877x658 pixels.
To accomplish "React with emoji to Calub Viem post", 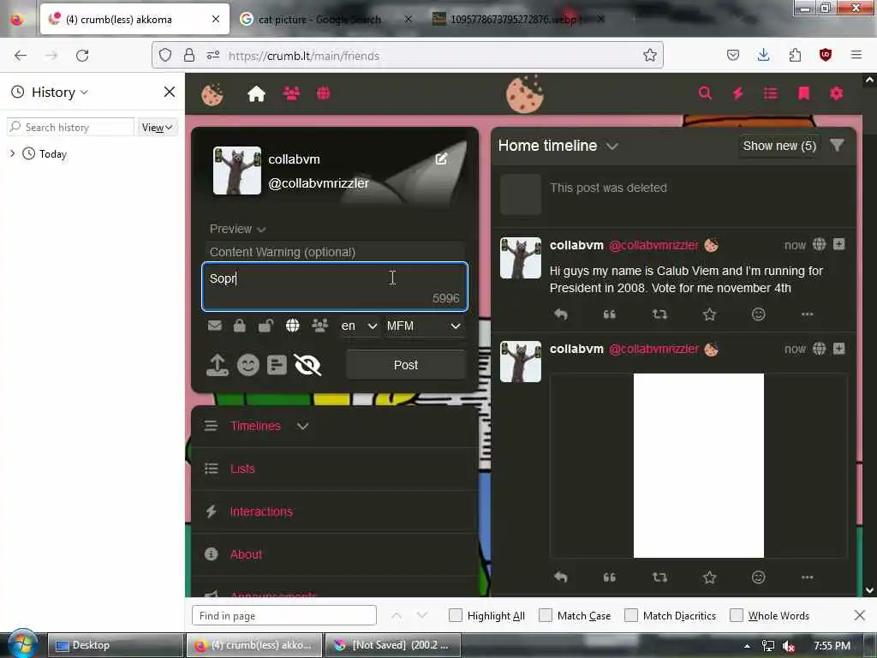I will (758, 314).
